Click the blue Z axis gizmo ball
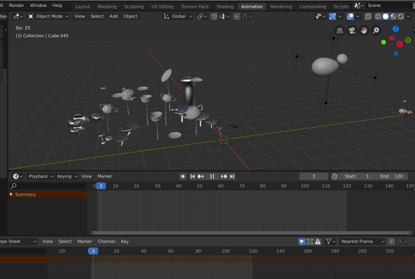 [x=396, y=29]
